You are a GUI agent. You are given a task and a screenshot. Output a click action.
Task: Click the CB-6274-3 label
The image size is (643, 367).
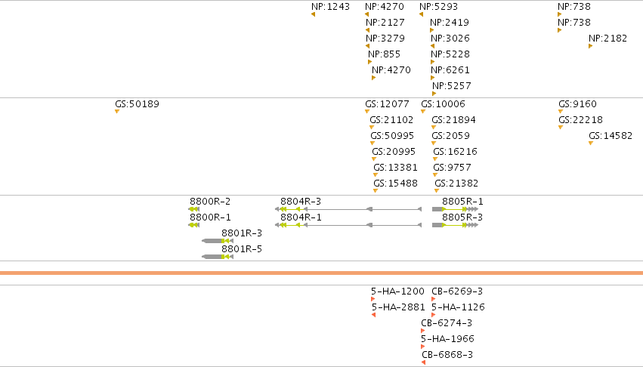click(447, 323)
